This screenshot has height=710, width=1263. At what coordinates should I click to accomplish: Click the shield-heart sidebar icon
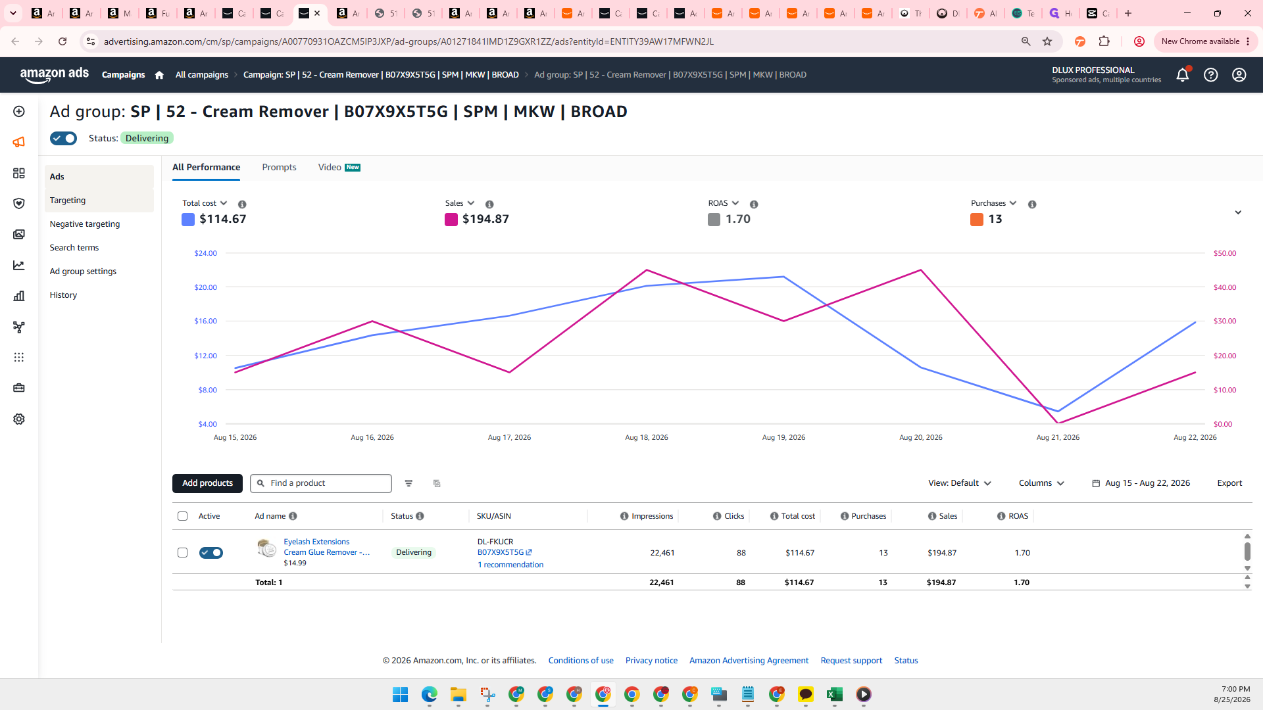19,204
